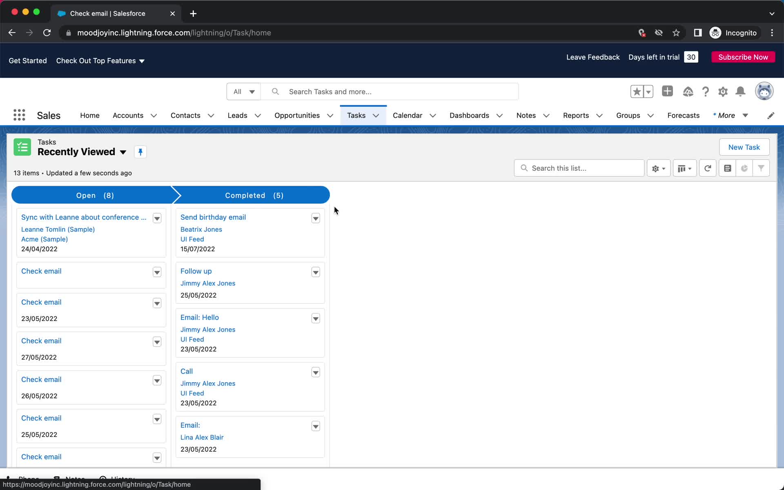This screenshot has height=490, width=784.
Task: Open actions menu for Follow up card
Action: pyautogui.click(x=316, y=272)
